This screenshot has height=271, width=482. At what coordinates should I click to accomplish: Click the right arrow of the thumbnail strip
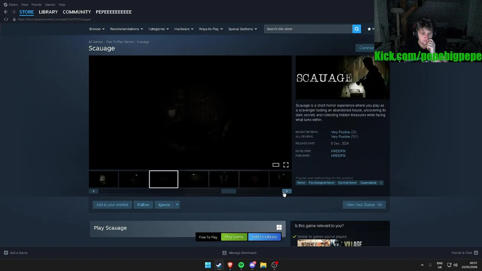click(x=287, y=191)
